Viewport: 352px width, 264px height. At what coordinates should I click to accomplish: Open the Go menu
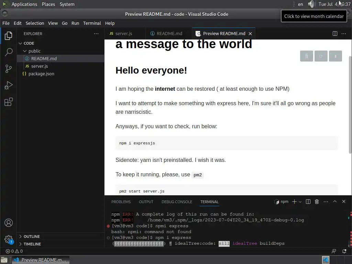point(65,23)
